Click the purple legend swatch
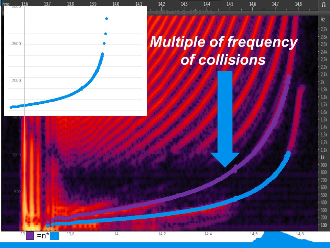Screen dimensions: 330x248 (x=30, y=236)
